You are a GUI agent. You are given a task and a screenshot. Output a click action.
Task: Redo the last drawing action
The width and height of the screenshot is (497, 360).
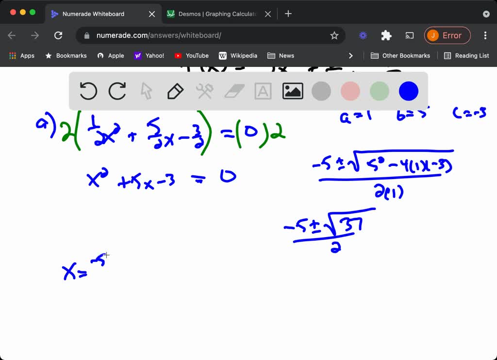(117, 91)
